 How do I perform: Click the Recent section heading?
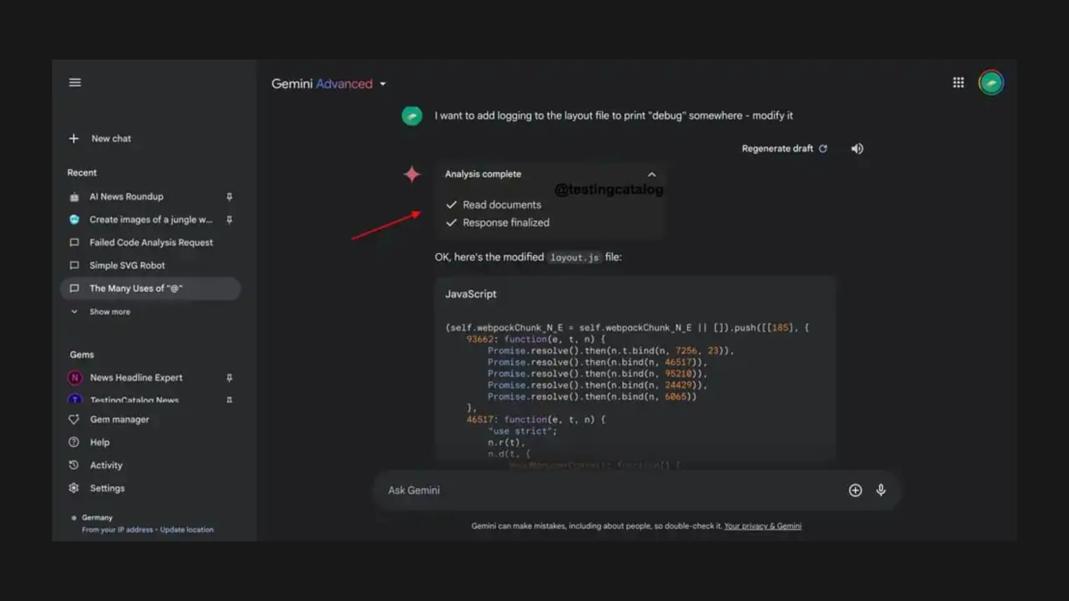82,173
